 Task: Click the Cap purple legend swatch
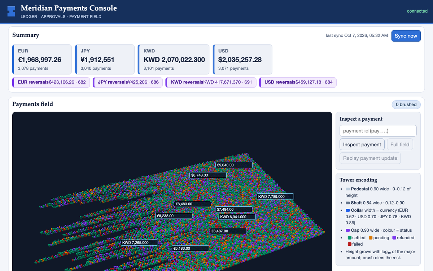click(348, 230)
